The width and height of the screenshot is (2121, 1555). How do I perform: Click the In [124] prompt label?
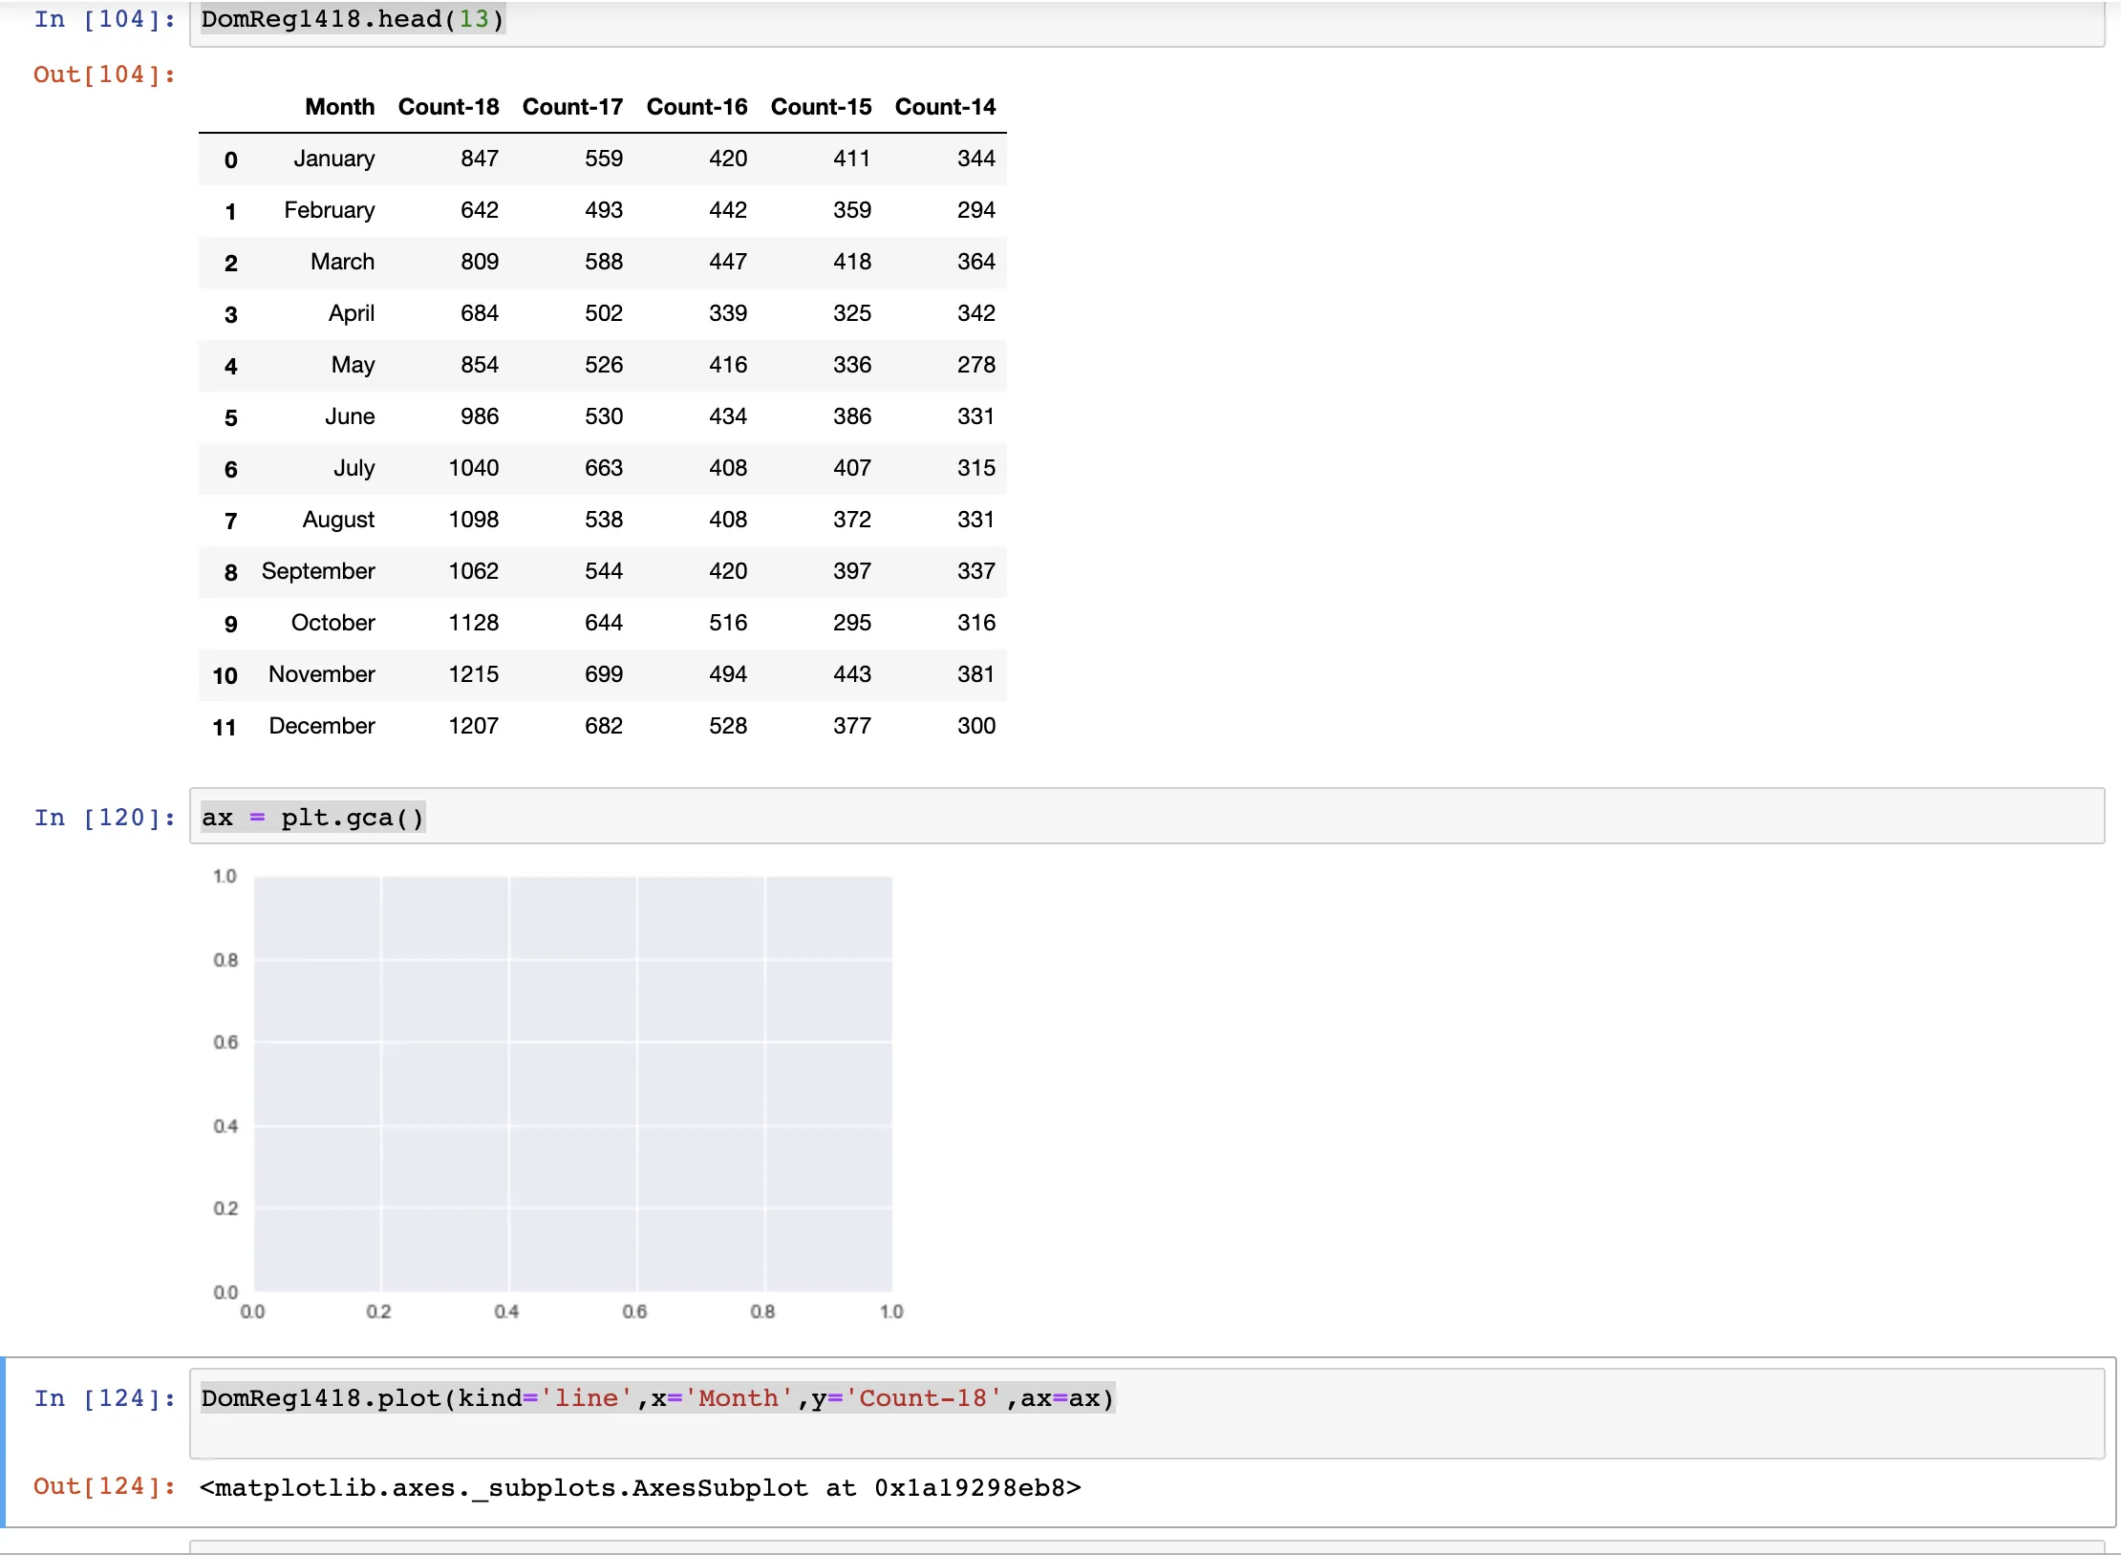point(105,1398)
